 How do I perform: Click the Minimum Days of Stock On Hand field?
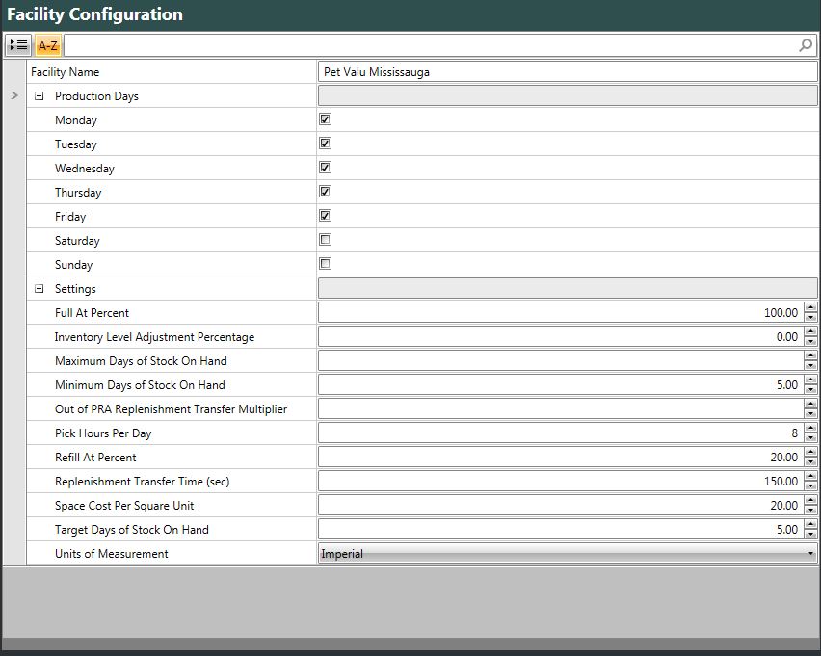[561, 384]
